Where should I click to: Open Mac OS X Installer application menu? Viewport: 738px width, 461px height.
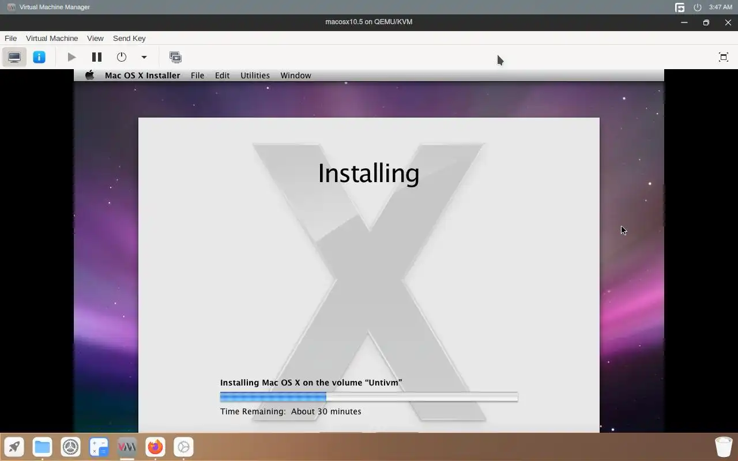tap(142, 75)
